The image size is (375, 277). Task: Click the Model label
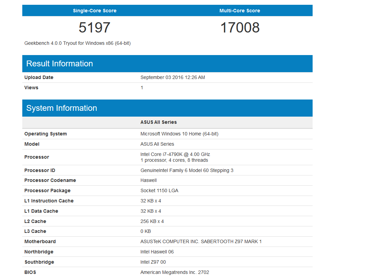32,144
